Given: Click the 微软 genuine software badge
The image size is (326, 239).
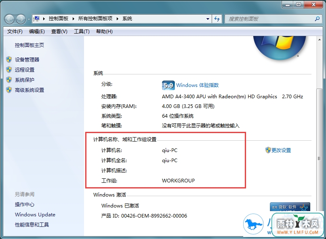Looking at the screenshot, I should click(290, 207).
